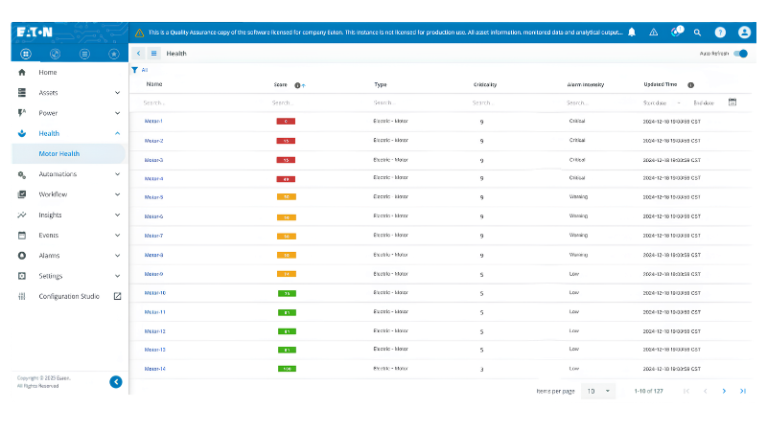Sort by Criticality column header
Viewport: 767px width, 431px height.
[x=485, y=84]
